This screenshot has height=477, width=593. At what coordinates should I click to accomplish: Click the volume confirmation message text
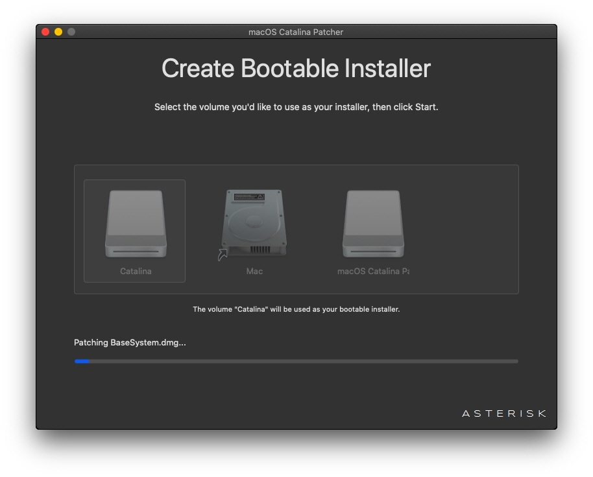coord(296,309)
